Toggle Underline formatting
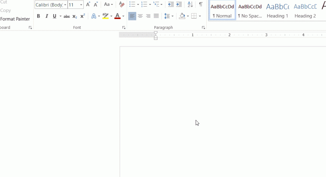Viewport: 326px width, 177px height. tap(55, 16)
